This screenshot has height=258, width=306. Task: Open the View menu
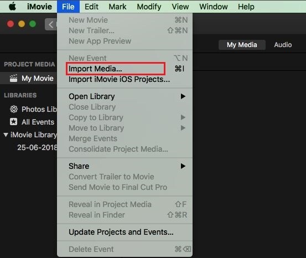pyautogui.click(x=180, y=7)
